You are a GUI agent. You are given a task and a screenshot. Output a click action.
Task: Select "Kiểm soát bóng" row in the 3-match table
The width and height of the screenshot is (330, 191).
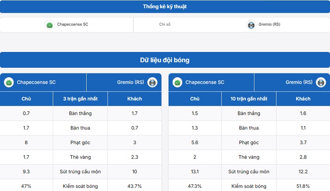pyautogui.click(x=81, y=186)
